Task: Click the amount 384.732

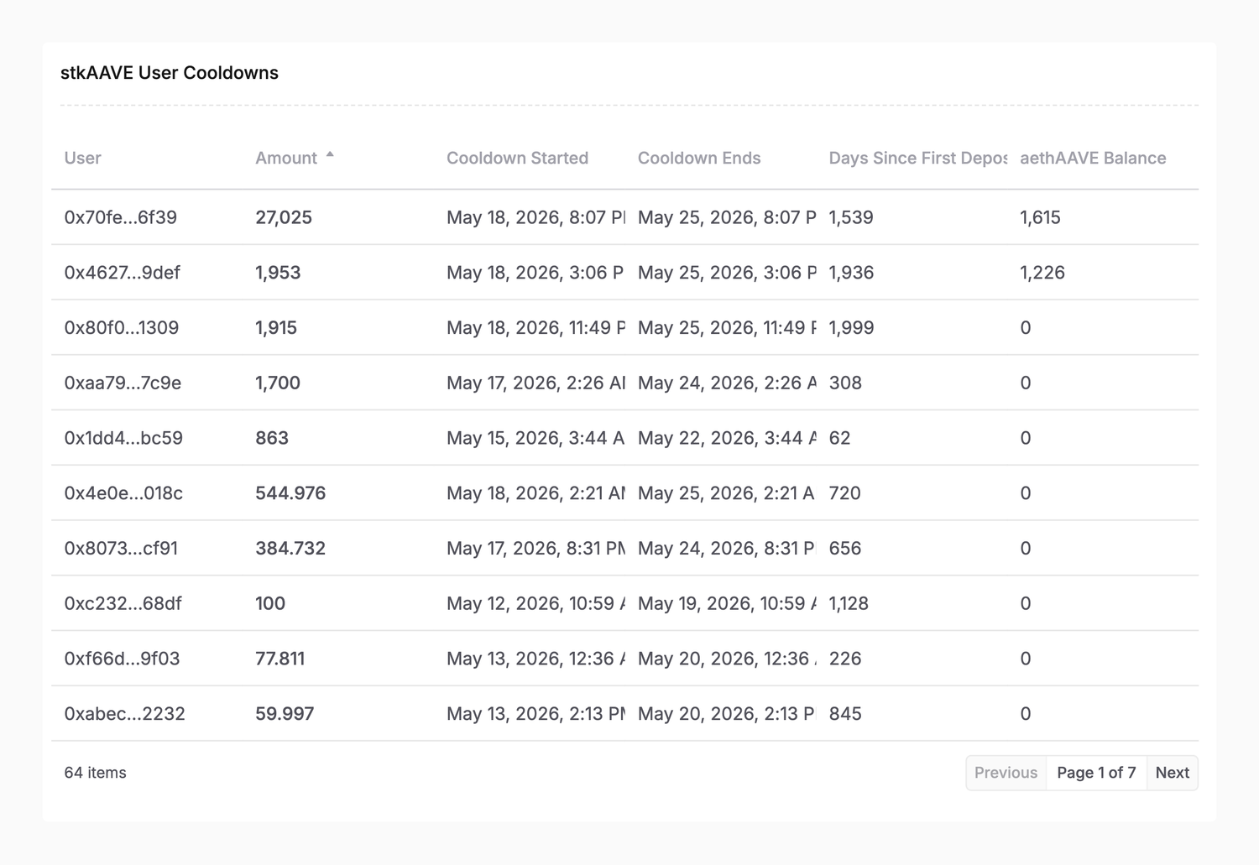Action: coord(290,549)
